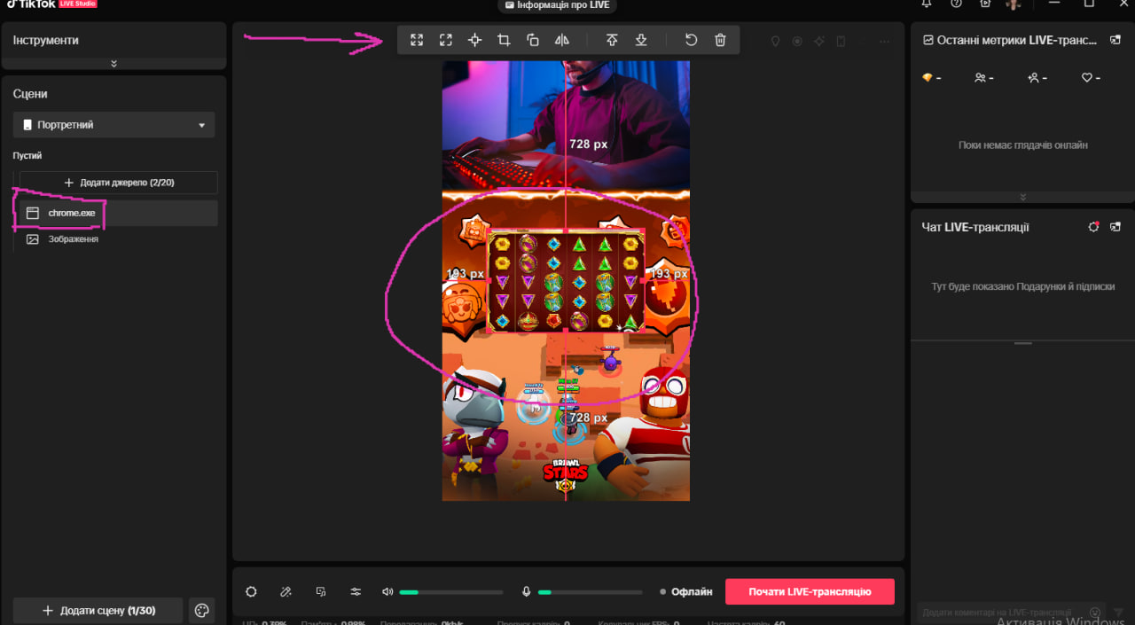
Task: Click Додати сцену (1/30) button
Action: pyautogui.click(x=98, y=610)
